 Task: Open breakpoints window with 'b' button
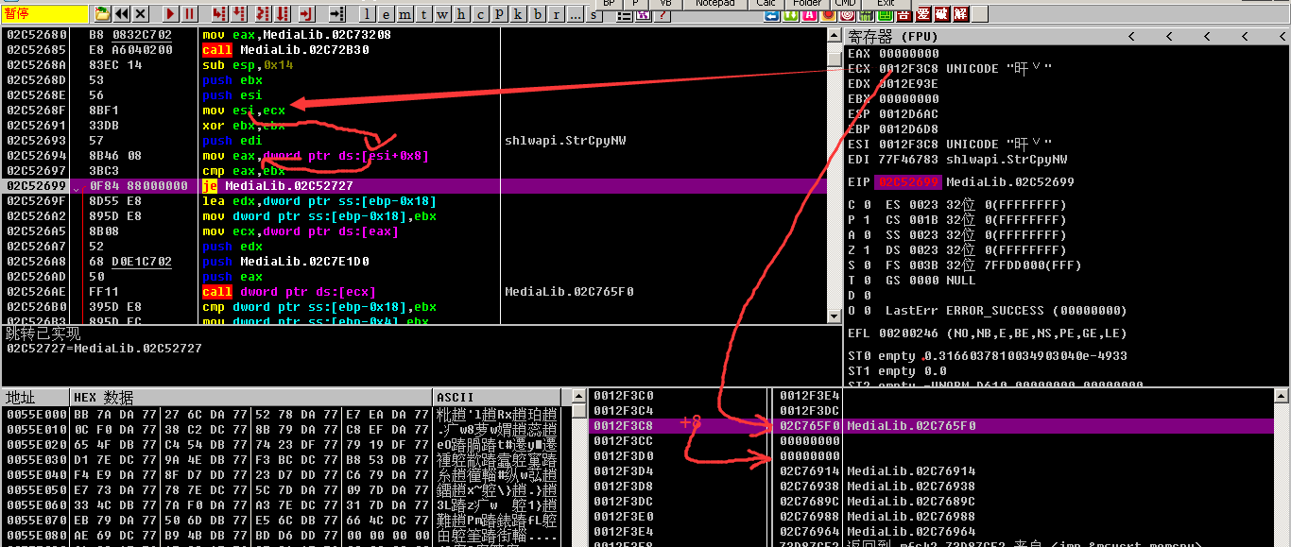(x=538, y=14)
